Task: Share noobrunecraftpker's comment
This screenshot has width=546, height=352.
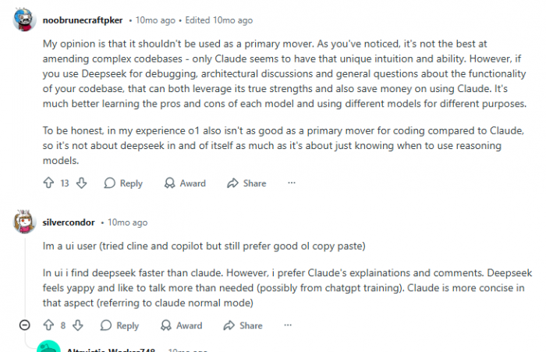Action: [x=246, y=183]
